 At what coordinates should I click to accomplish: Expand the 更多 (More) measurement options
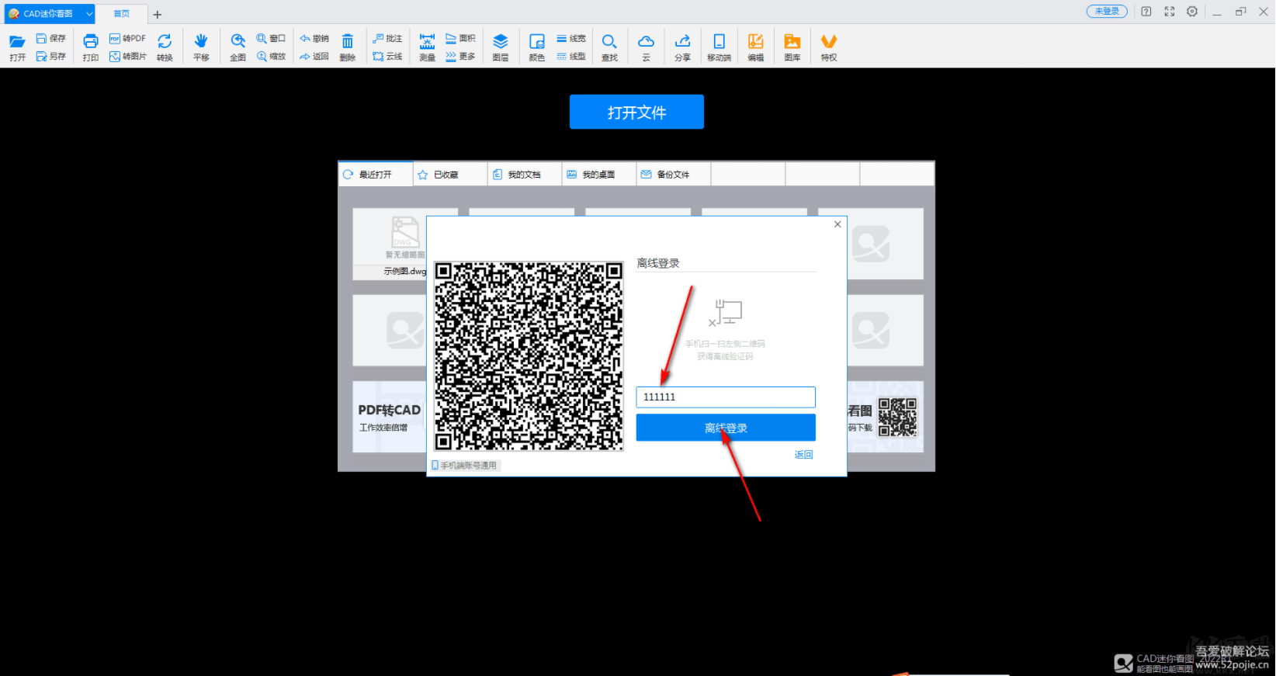[460, 57]
